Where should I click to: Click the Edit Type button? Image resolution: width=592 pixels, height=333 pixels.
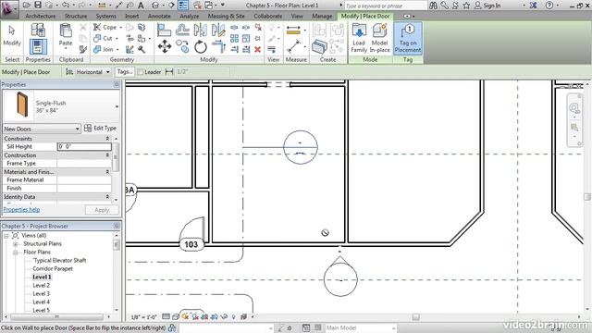pos(101,129)
